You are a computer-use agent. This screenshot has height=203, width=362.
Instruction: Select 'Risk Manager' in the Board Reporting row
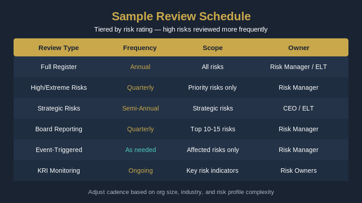299,129
